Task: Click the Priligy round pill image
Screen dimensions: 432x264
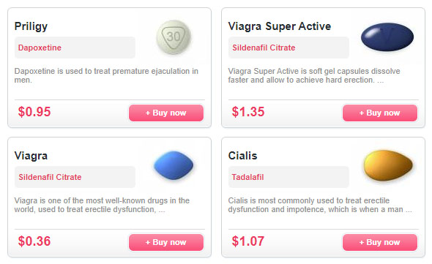Action: tap(174, 37)
